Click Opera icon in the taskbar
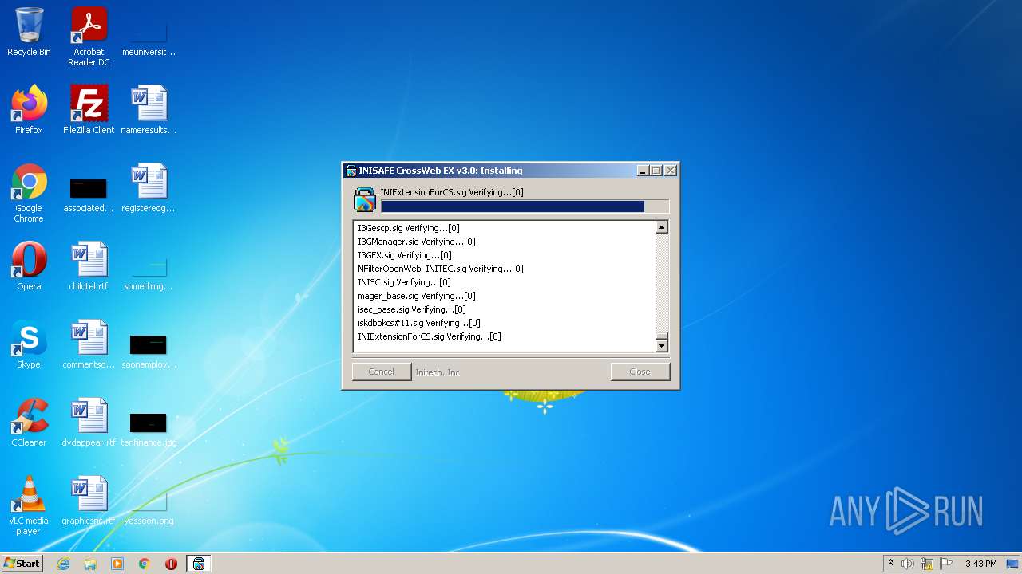The image size is (1022, 574). tap(171, 564)
